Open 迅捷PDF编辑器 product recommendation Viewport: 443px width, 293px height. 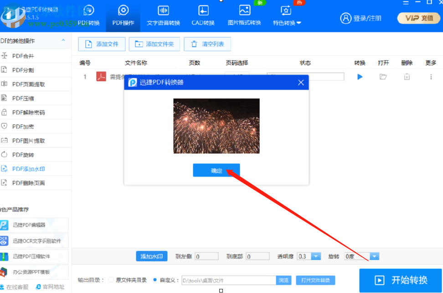coord(34,225)
